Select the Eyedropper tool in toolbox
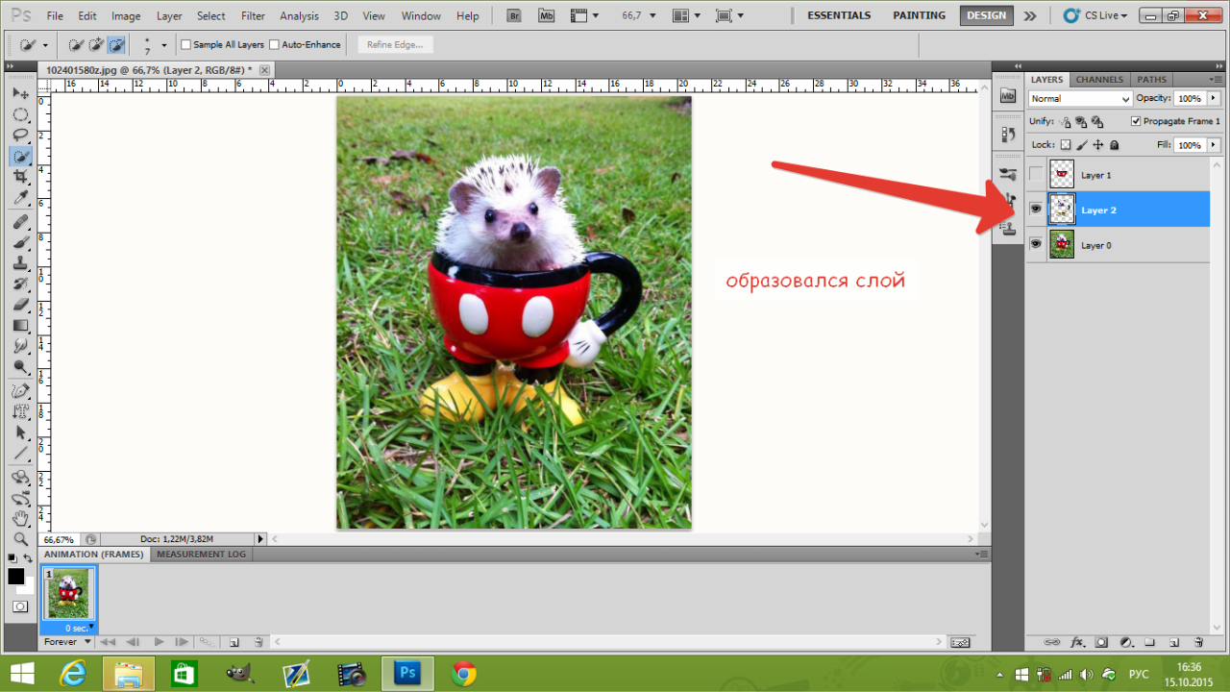The image size is (1230, 692). pos(20,198)
